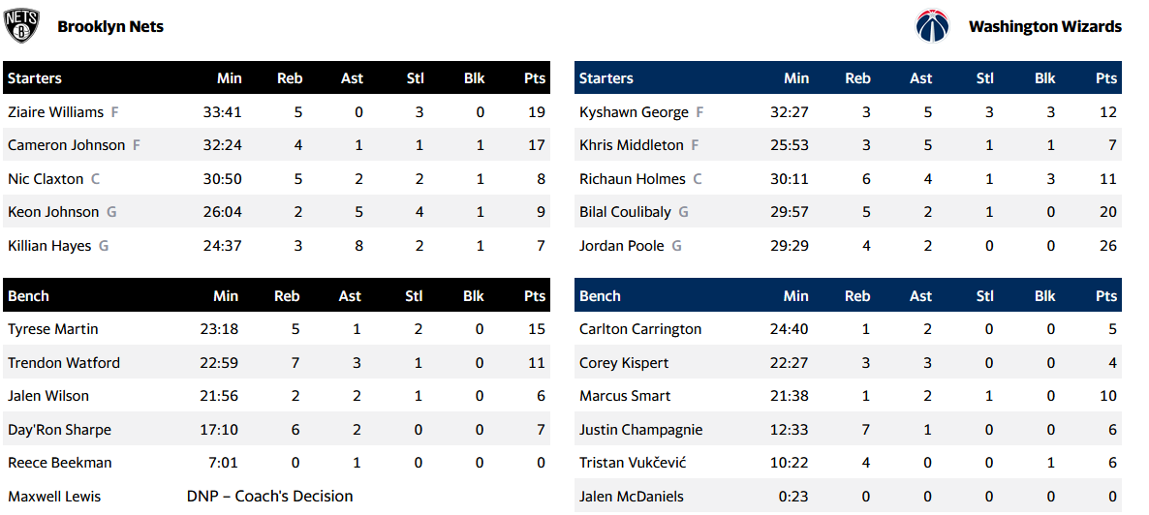Click the Brooklyn Nets logo icon
This screenshot has height=515, width=1149.
tap(21, 26)
